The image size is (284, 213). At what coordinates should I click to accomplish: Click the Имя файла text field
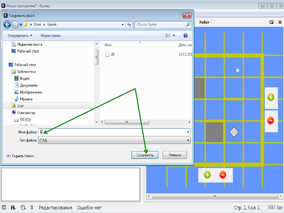point(112,132)
